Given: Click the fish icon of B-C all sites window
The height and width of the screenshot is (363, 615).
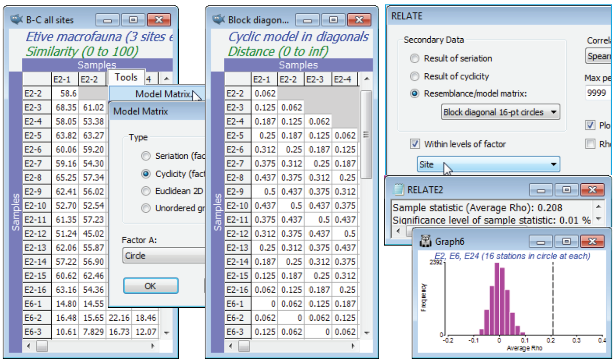Looking at the screenshot, I should tap(16, 20).
